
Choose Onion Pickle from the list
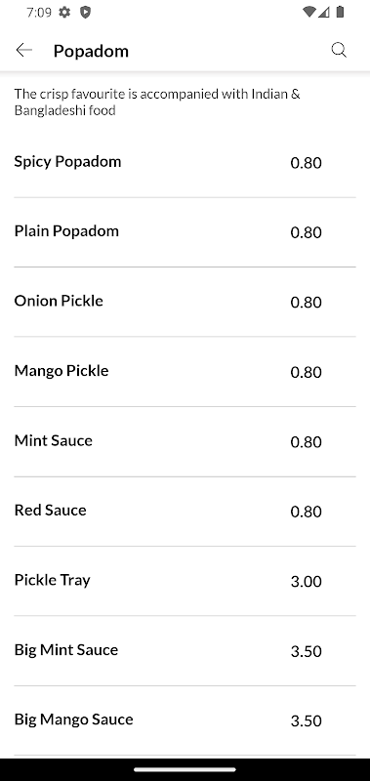tap(185, 302)
